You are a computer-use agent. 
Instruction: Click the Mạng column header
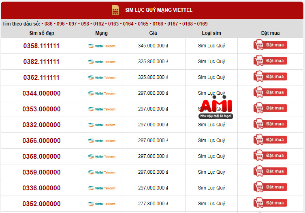coord(101,33)
